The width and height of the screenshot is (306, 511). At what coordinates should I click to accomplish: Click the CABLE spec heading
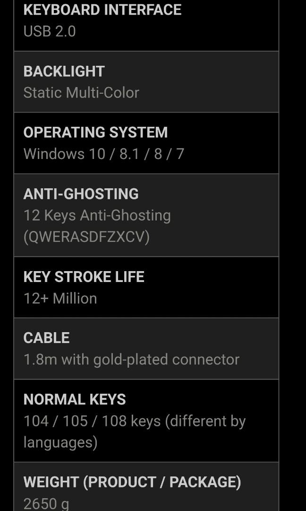(46, 337)
